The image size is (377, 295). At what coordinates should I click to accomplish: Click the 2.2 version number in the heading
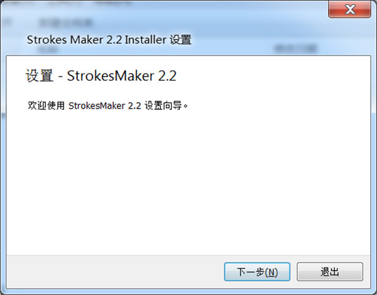pos(167,76)
